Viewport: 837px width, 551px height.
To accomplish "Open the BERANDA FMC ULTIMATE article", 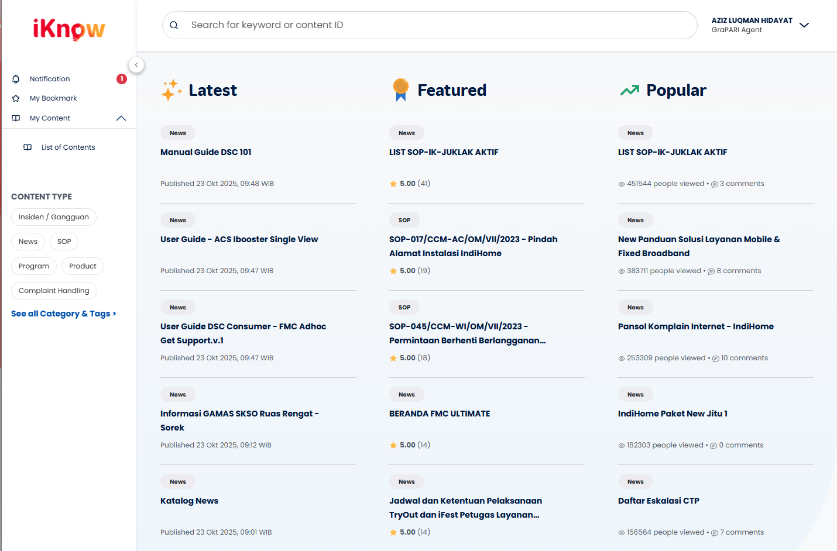I will 440,414.
